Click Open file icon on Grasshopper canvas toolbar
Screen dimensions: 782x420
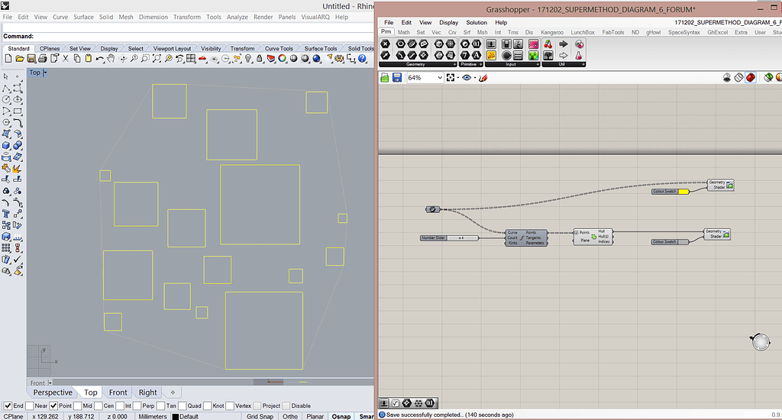385,78
